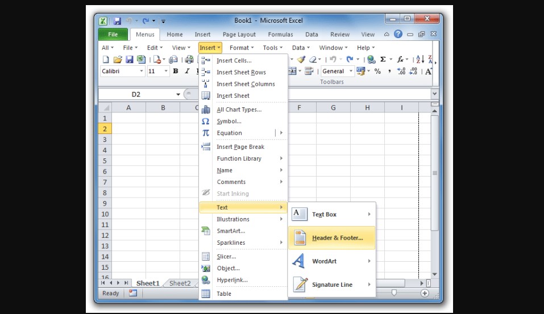
Task: Choose Hyperlink from Insert menu
Action: [243, 280]
